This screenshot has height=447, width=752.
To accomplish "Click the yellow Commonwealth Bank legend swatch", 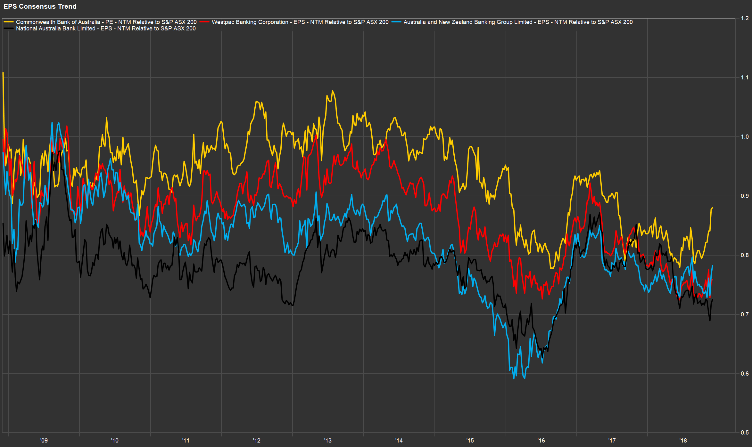I will [x=9, y=22].
